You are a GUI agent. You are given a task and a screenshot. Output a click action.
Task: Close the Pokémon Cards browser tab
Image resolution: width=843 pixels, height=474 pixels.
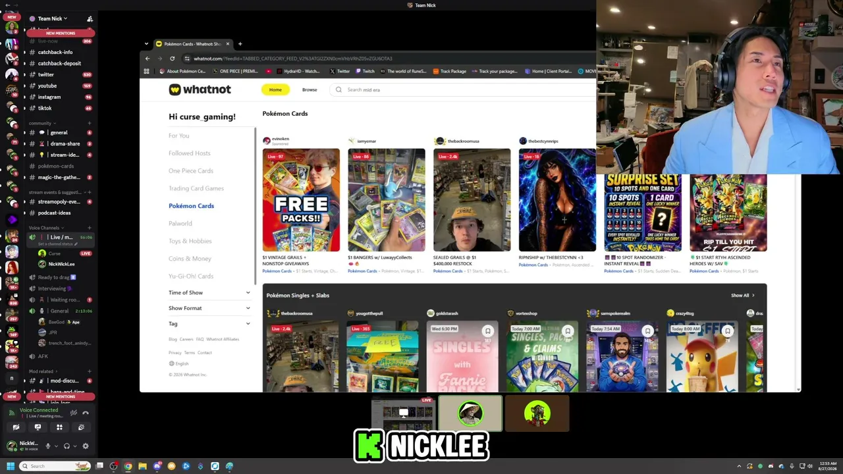click(x=228, y=44)
